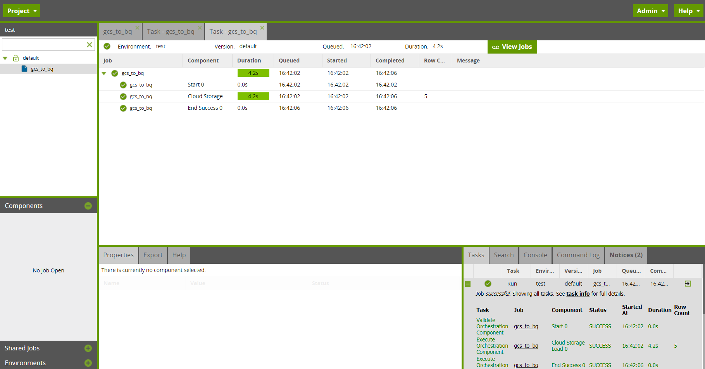705x369 pixels.
Task: Open the lower Help tab
Action: (179, 255)
